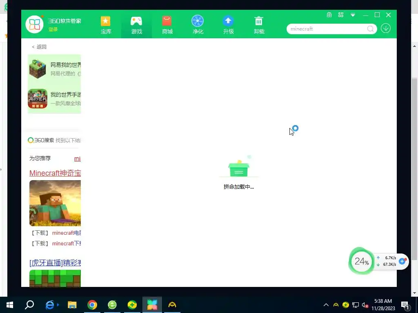Screen dimensions: 418x313
Task: Click the network speed readout 67.3K/s
Action: [x=389, y=264]
